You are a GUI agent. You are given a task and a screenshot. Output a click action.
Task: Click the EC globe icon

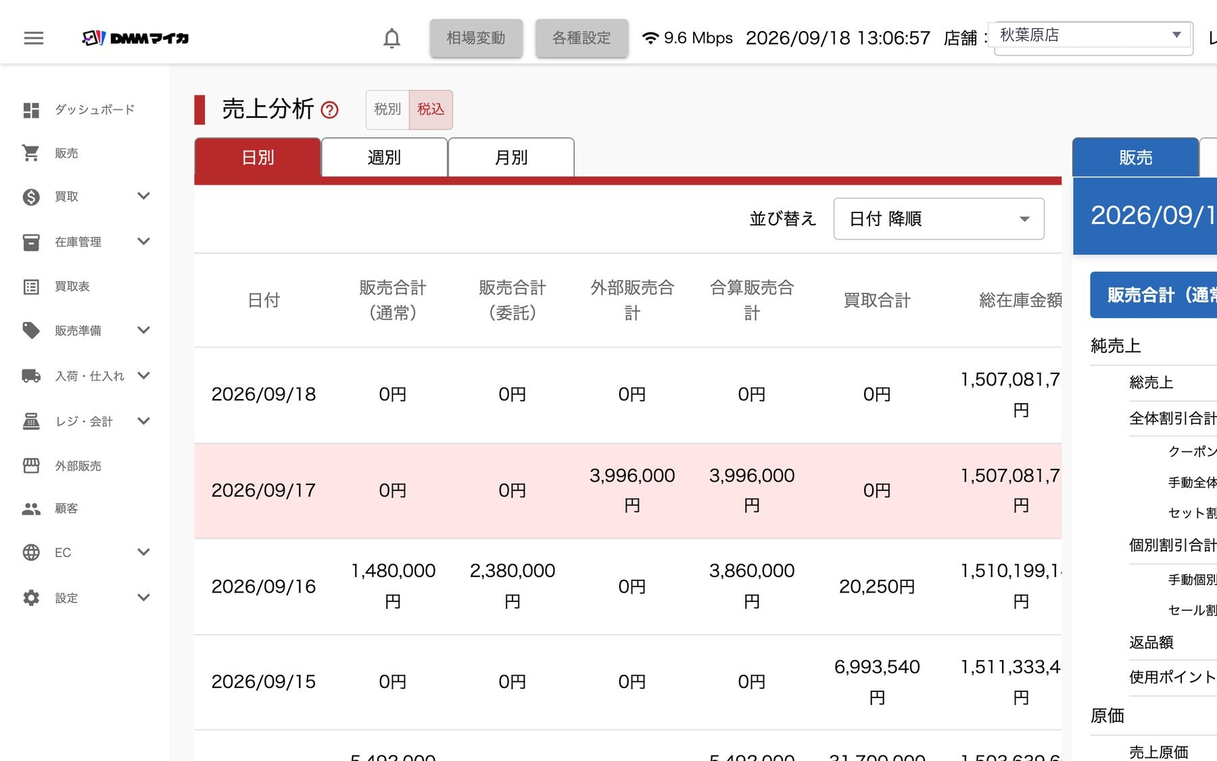31,552
